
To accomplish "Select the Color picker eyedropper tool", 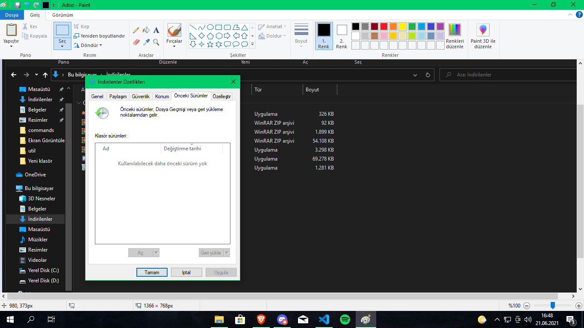I will tap(146, 42).
